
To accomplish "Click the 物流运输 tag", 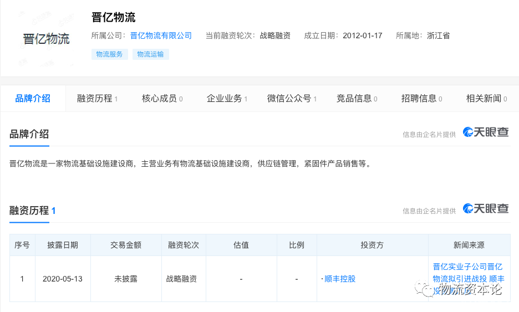I will 151,54.
